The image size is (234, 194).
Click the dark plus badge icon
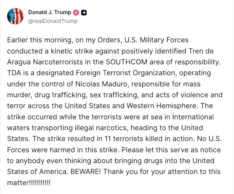point(83,12)
